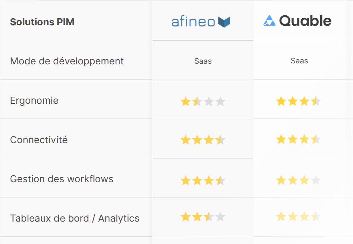Image resolution: width=353 pixels, height=244 pixels.
Task: Select afineo's Gestion des workflows stars
Action: [203, 180]
